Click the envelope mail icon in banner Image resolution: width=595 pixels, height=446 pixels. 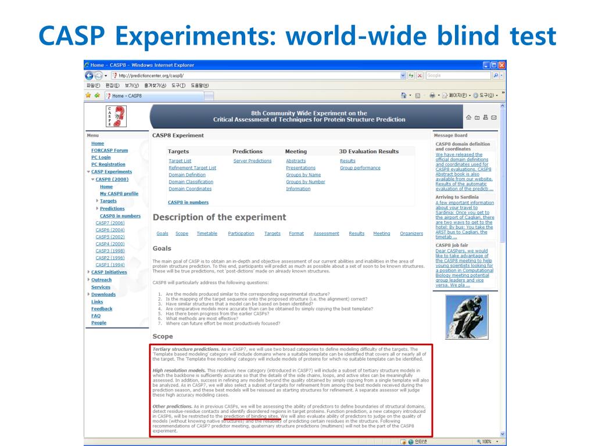click(494, 117)
